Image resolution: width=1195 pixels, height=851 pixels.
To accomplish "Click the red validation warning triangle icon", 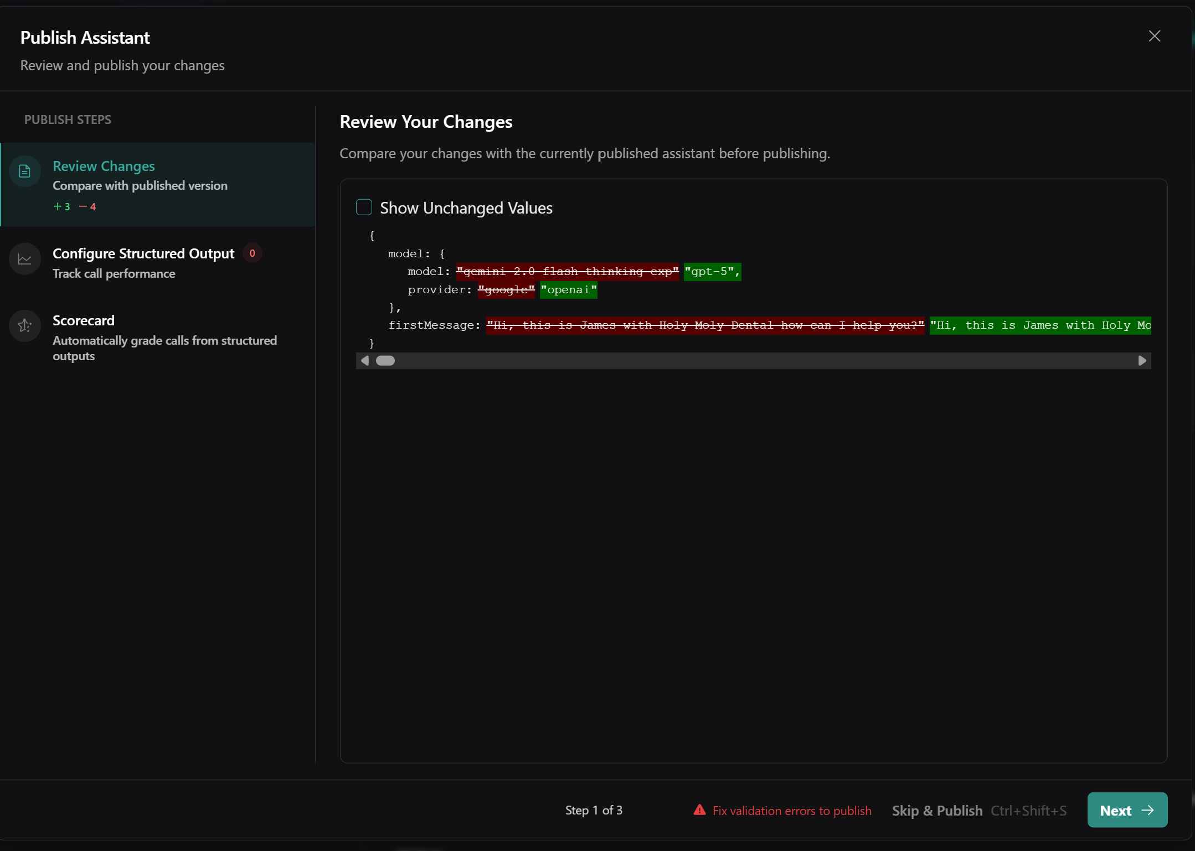I will [699, 810].
